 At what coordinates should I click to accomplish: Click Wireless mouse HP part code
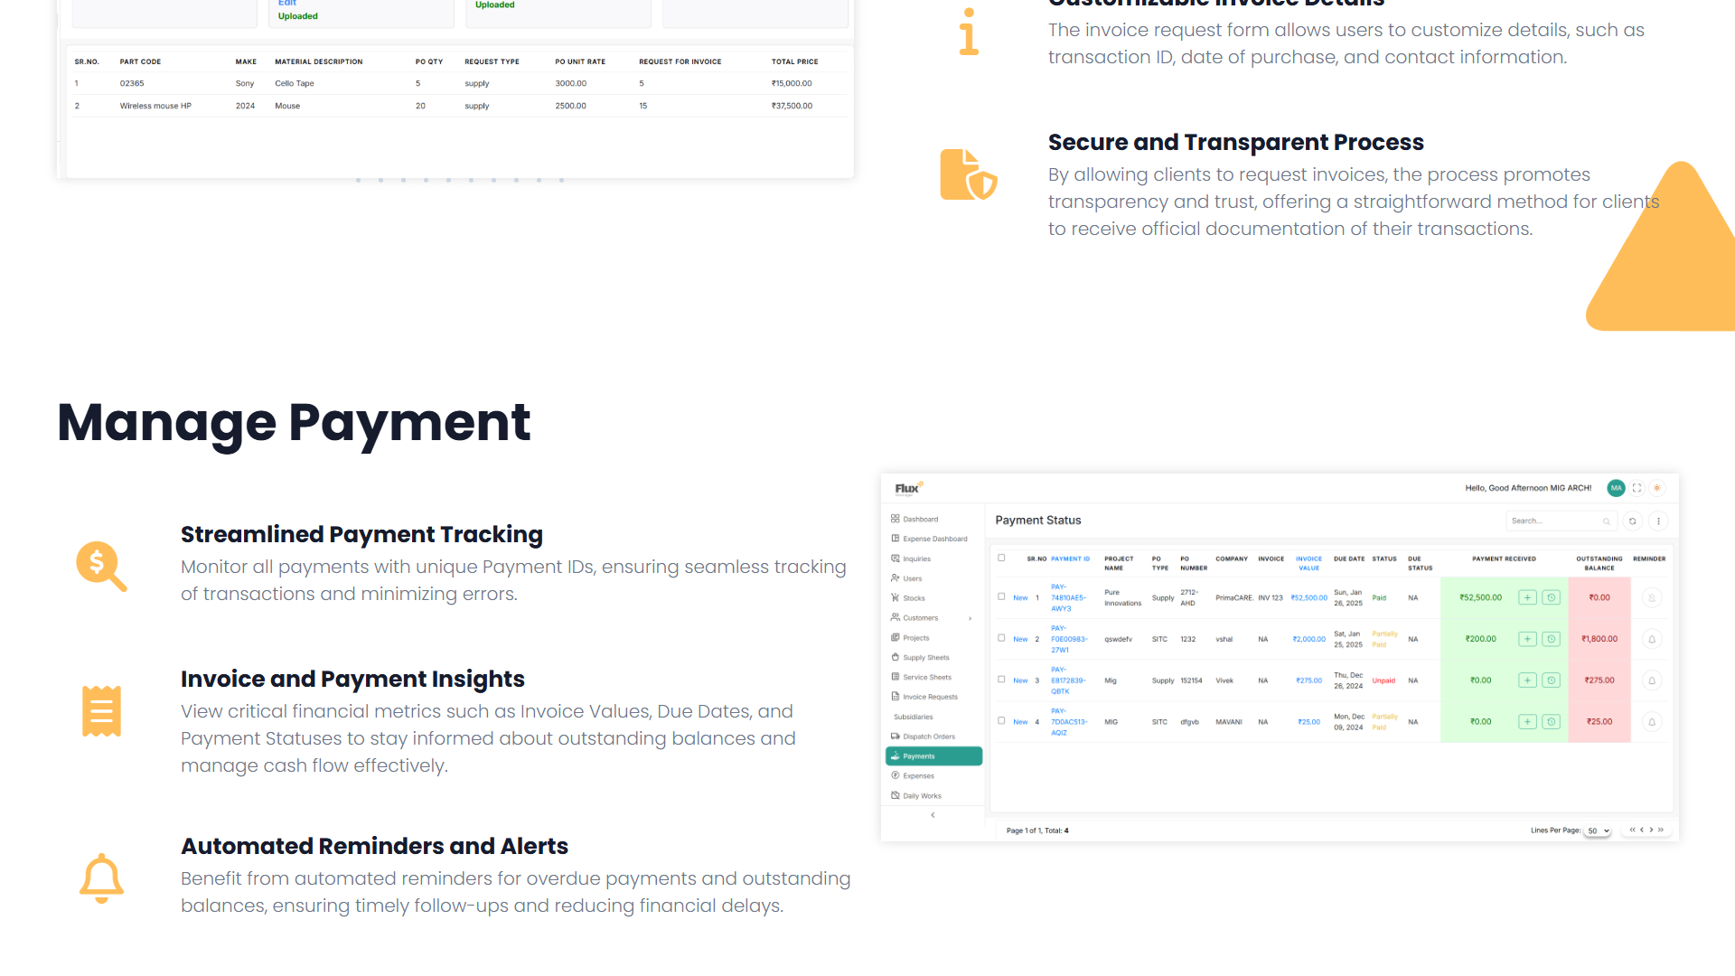click(155, 107)
